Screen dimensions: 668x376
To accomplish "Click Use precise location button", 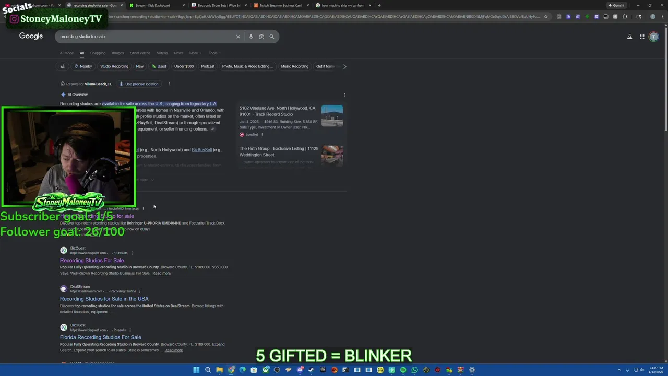I will point(138,84).
